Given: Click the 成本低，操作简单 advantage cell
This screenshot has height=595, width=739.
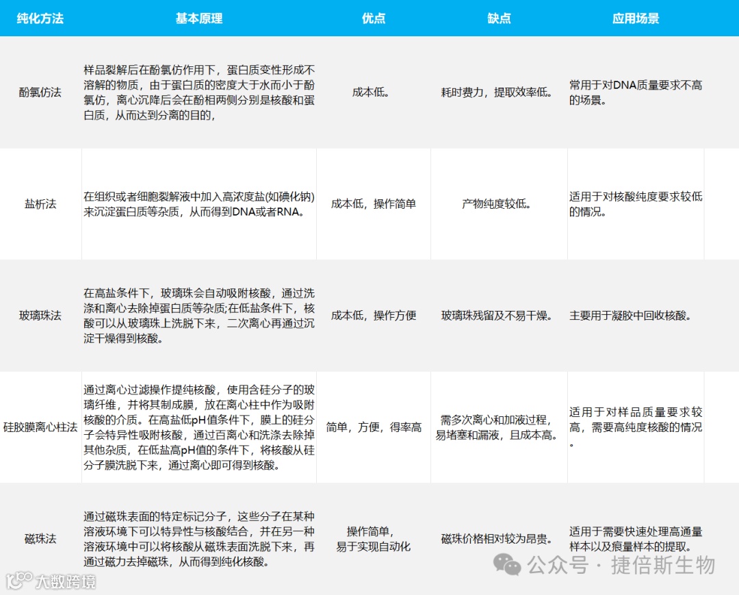Looking at the screenshot, I should click(x=374, y=204).
